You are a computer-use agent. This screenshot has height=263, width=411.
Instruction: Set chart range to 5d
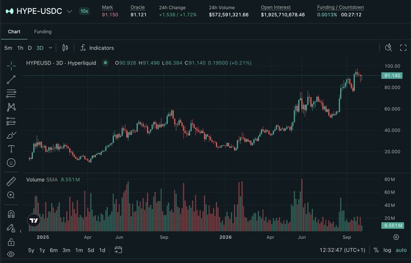(x=91, y=250)
